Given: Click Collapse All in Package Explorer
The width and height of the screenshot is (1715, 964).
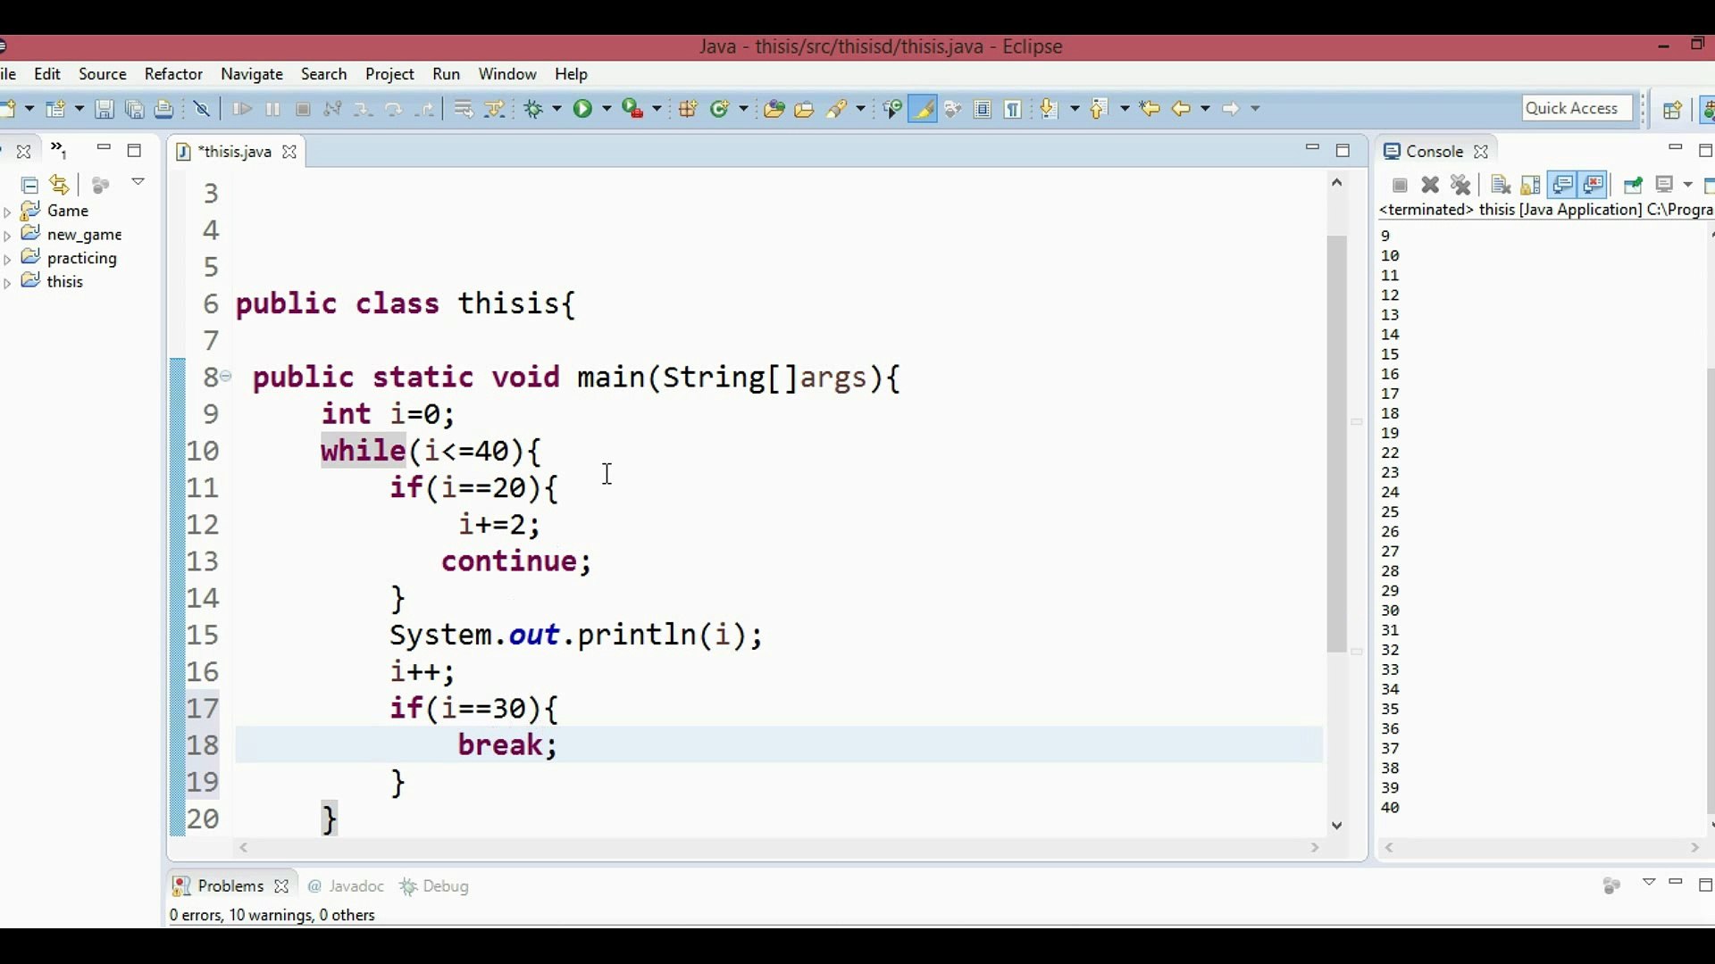Looking at the screenshot, I should (29, 185).
